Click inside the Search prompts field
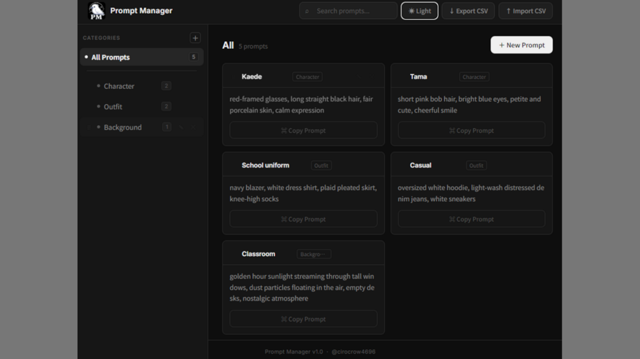The image size is (640, 359). point(348,11)
